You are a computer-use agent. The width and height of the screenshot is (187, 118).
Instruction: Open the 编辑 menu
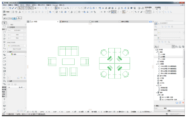coord(11,5)
